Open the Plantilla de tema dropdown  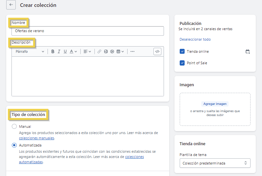(215, 163)
